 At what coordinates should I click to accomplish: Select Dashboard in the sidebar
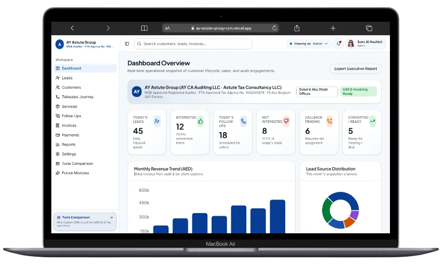tap(85, 68)
